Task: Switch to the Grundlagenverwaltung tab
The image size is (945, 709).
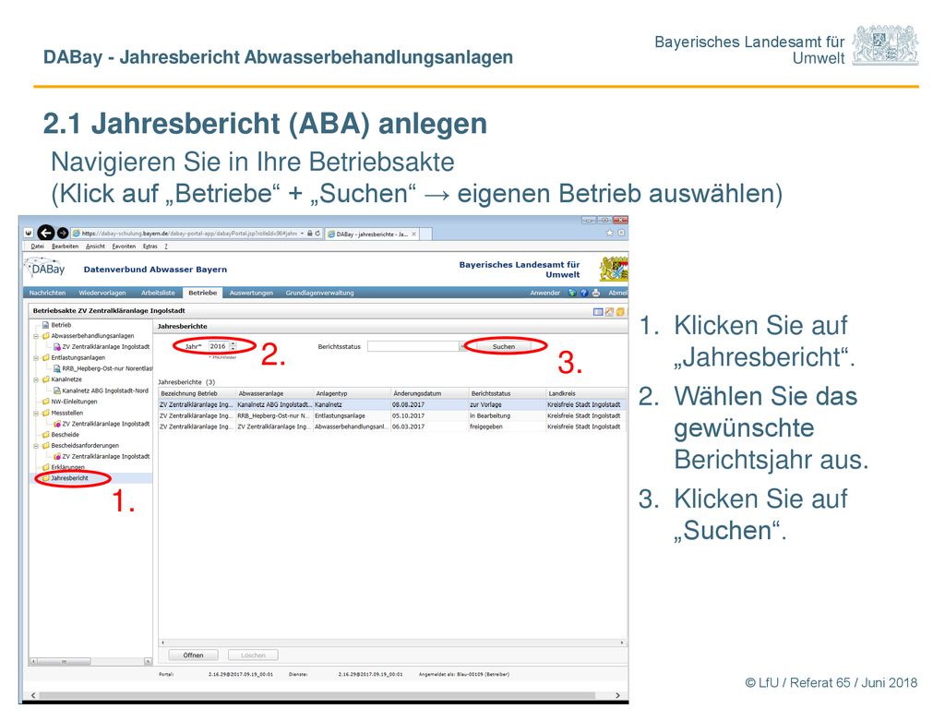Action: coord(319,293)
